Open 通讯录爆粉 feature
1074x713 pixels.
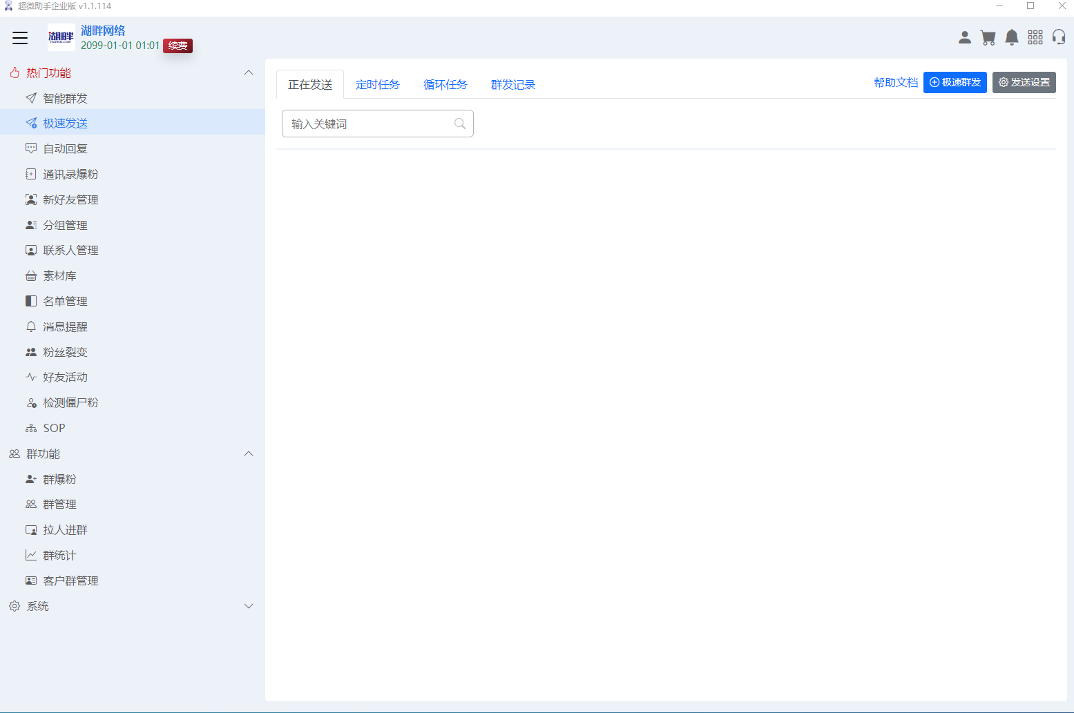(x=70, y=173)
